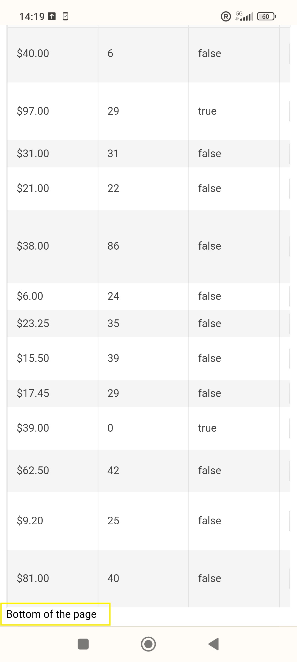Tap the 14:19 clock in status bar
Image resolution: width=297 pixels, height=662 pixels.
point(32,17)
